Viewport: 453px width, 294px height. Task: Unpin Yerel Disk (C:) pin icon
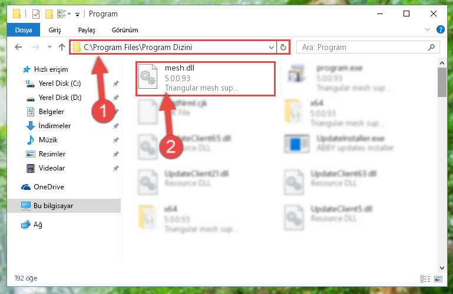[x=116, y=83]
